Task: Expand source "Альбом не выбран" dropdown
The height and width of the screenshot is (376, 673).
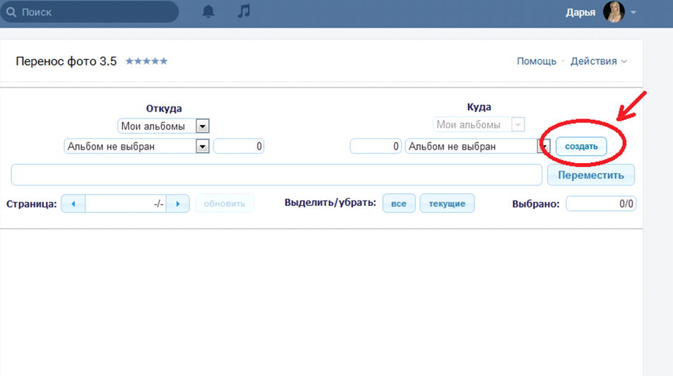Action: [202, 146]
